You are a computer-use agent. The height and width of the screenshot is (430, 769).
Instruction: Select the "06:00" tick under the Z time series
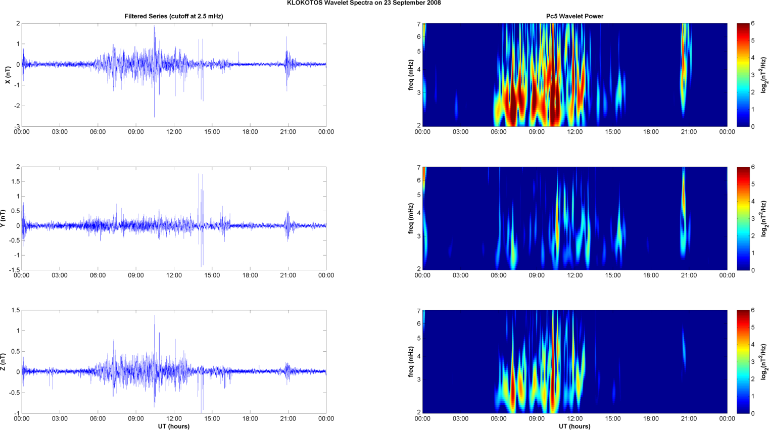98,419
